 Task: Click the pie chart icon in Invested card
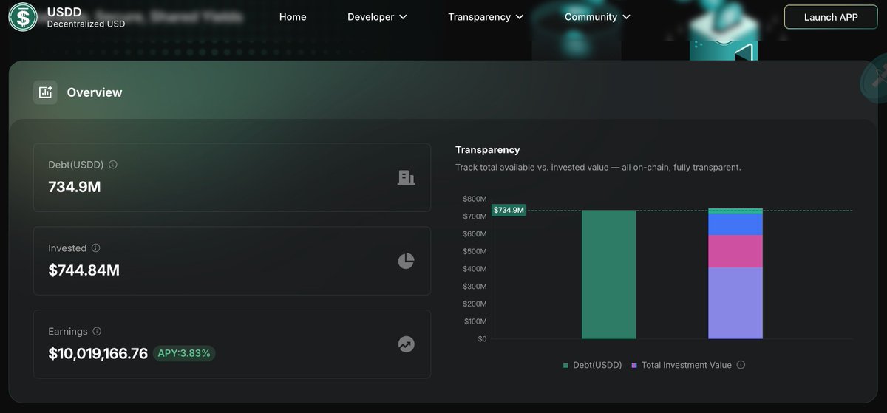(406, 261)
